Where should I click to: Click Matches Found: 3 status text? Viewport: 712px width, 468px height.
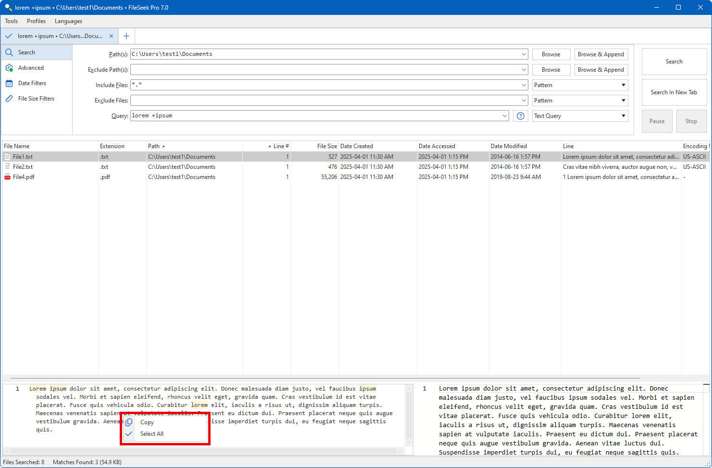point(87,462)
